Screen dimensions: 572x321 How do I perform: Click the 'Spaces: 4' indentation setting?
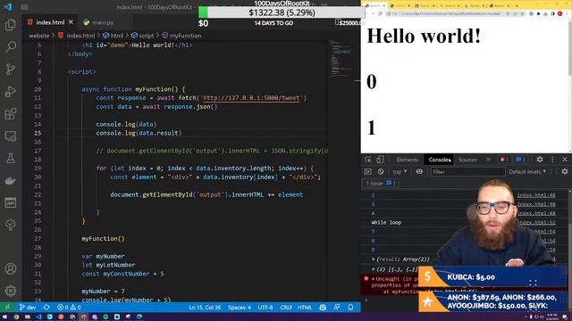(x=240, y=307)
